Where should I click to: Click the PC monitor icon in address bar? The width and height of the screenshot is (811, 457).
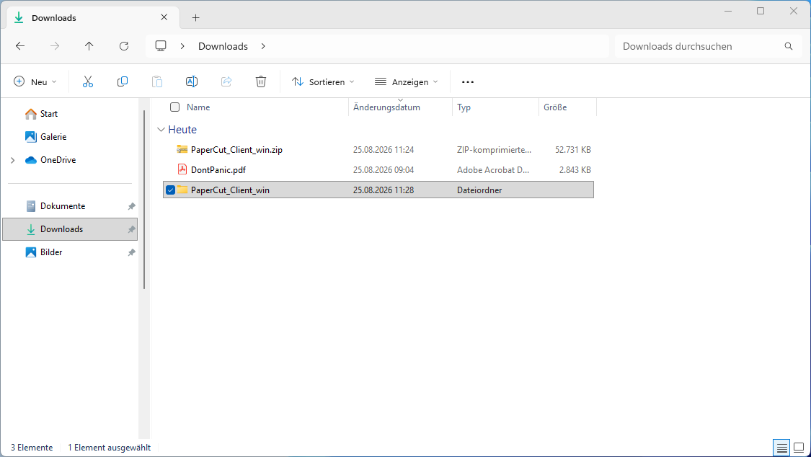click(x=161, y=46)
